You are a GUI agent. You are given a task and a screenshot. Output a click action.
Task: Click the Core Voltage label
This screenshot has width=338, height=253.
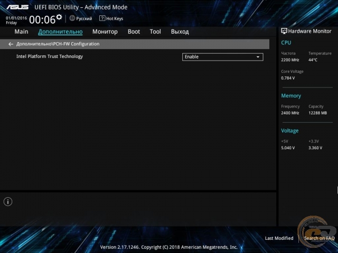pyautogui.click(x=292, y=72)
